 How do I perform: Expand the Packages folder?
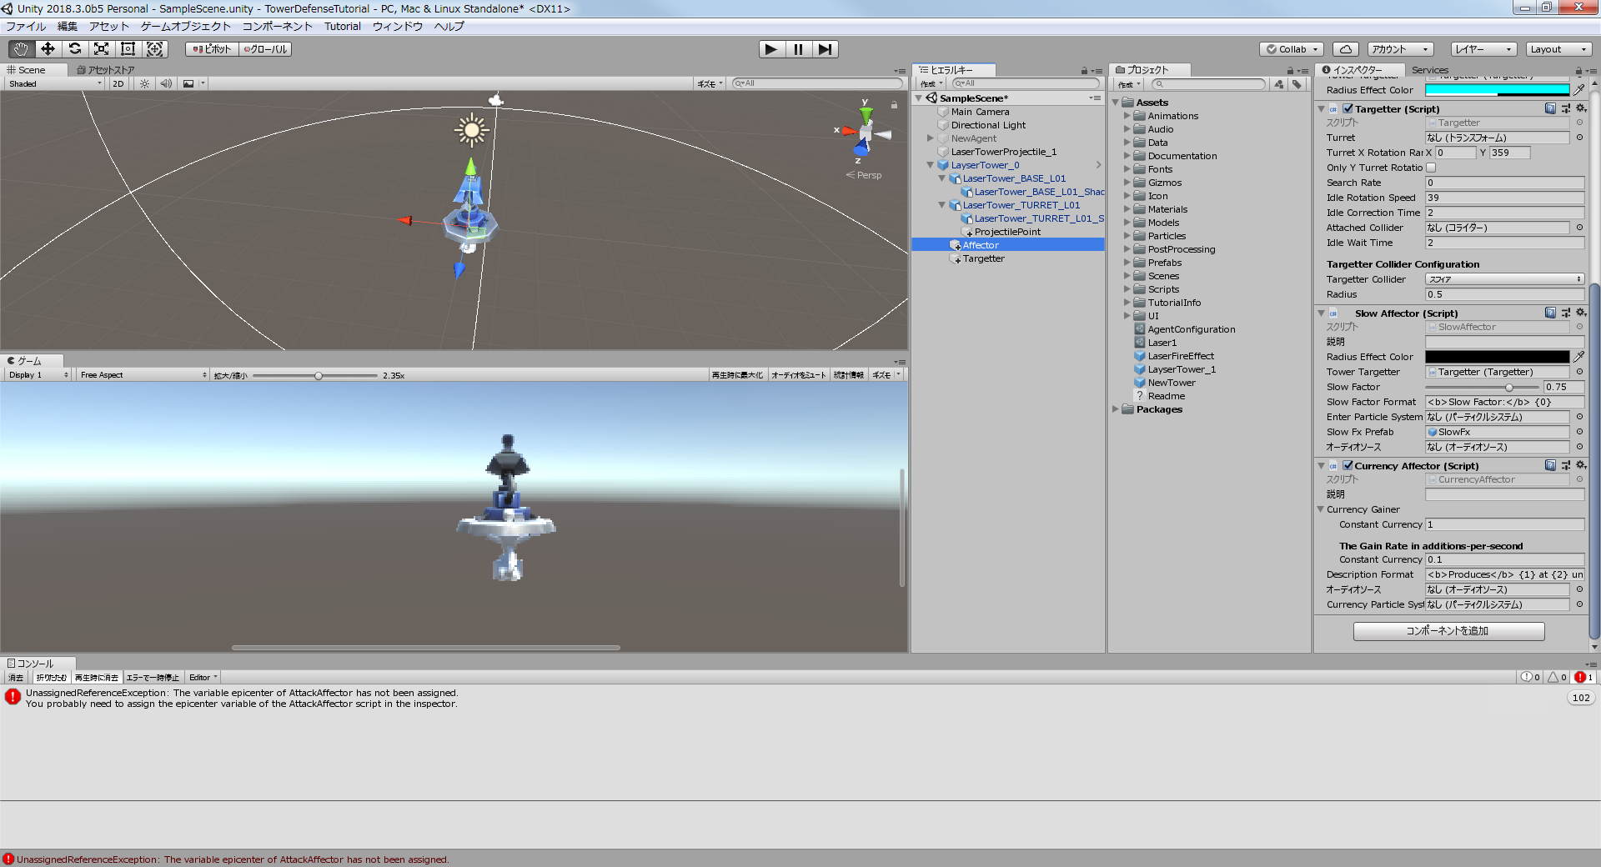pyautogui.click(x=1116, y=409)
